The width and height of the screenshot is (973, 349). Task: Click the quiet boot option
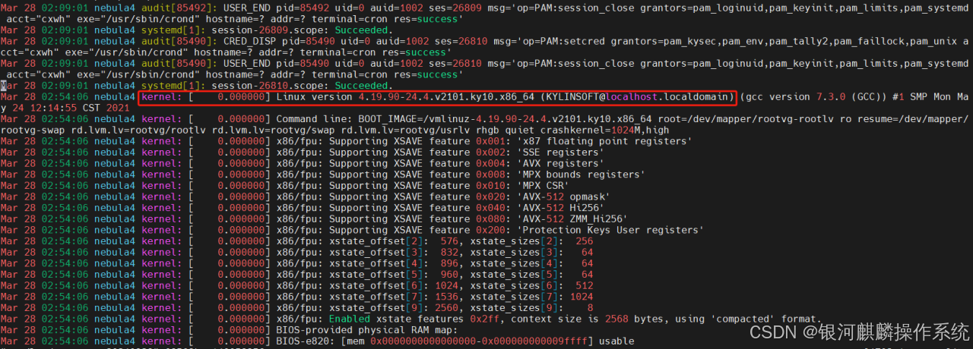tap(520, 130)
